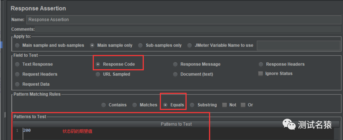Click the Patterns to Test column header
The image size is (343, 140).
click(x=176, y=124)
